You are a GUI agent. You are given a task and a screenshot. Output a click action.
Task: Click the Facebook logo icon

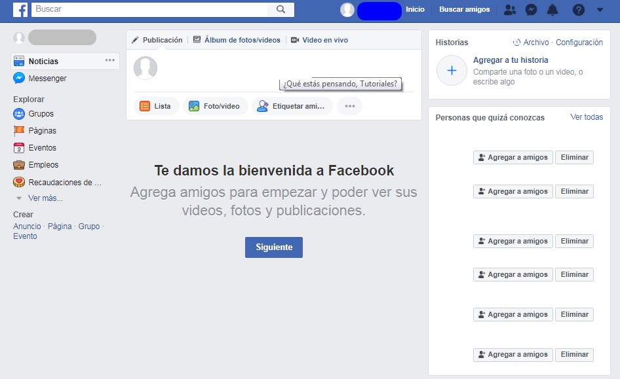tap(20, 10)
